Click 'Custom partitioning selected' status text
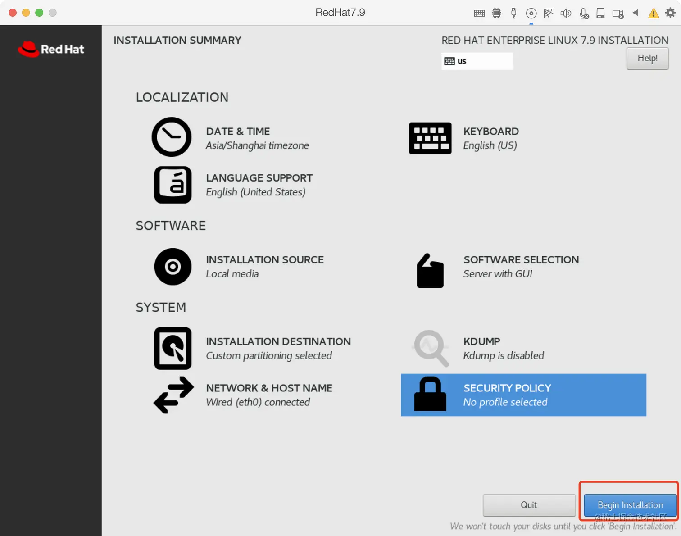 pos(269,356)
